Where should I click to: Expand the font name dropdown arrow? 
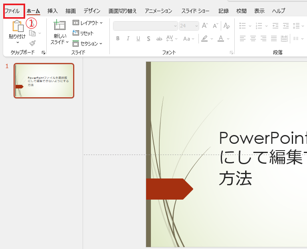pos(175,26)
